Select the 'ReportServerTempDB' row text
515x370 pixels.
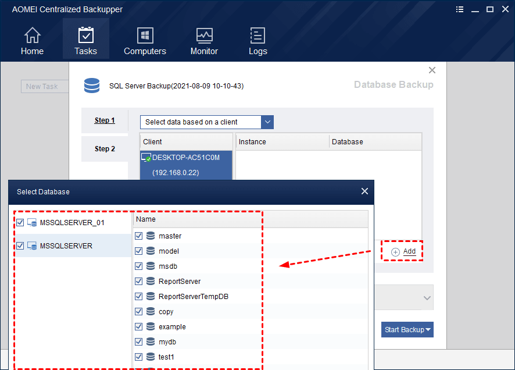coord(194,296)
